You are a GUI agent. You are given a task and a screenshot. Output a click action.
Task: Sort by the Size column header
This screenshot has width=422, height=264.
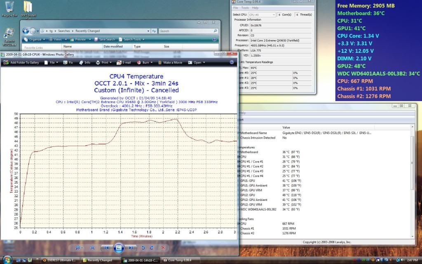(172, 46)
